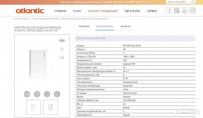Screen dimensions: 203x118
Task: Select second product thumbnail
Action: click(x=50, y=107)
